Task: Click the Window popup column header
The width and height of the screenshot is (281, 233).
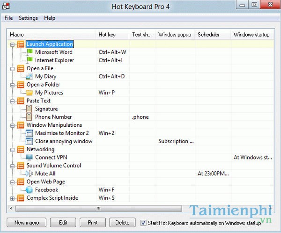Action: 175,34
